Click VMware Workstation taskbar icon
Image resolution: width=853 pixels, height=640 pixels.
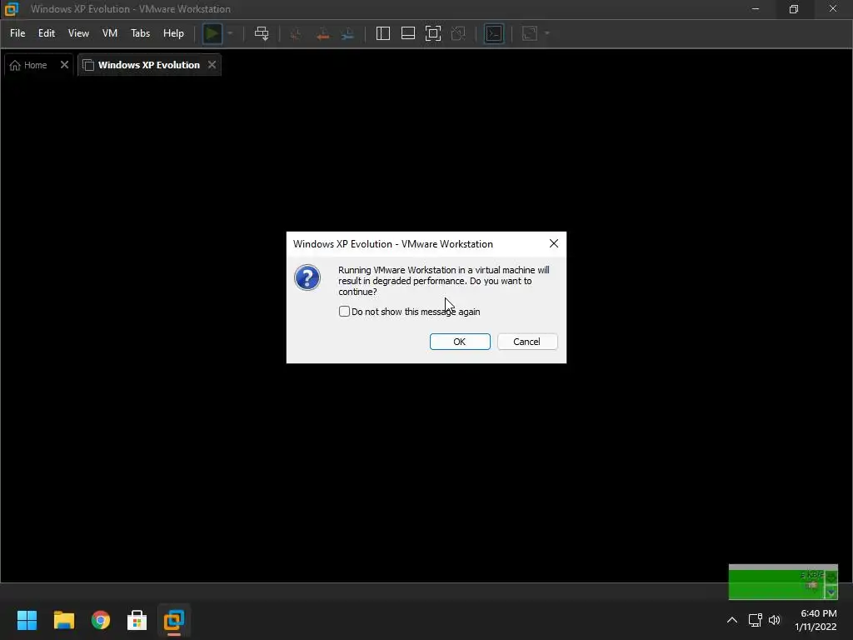pyautogui.click(x=174, y=620)
